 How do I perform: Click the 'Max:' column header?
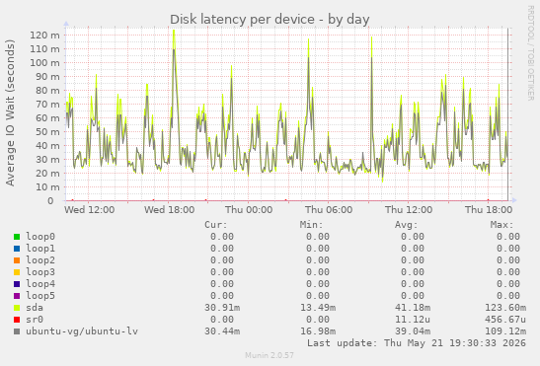[x=501, y=225]
